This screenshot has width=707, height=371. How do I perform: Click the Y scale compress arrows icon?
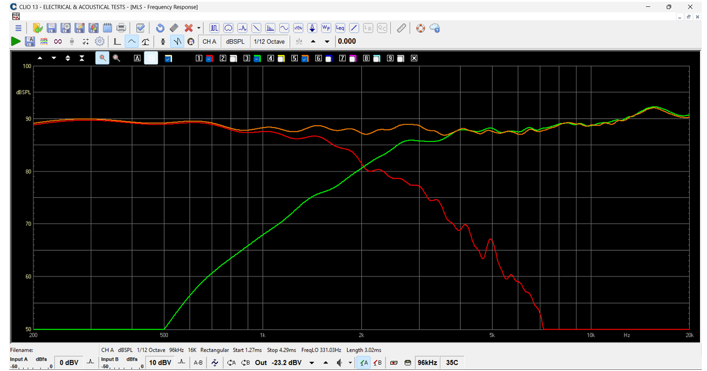82,58
